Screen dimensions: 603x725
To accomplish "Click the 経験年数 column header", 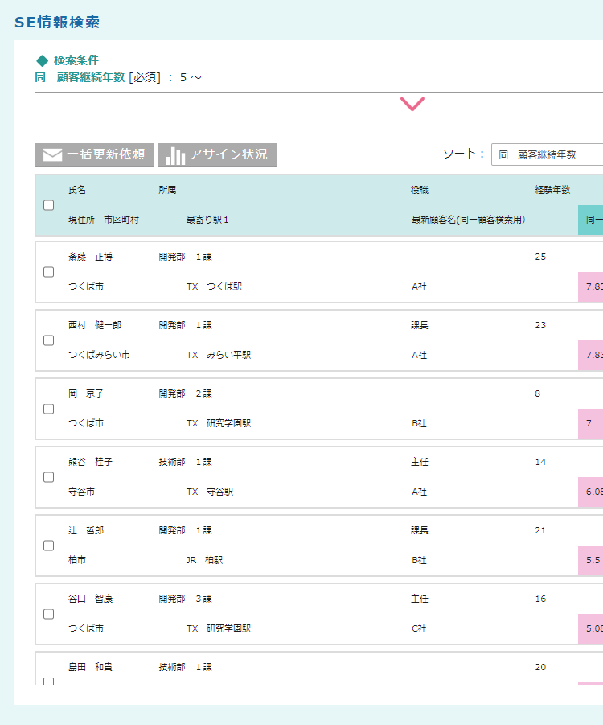I will 552,191.
